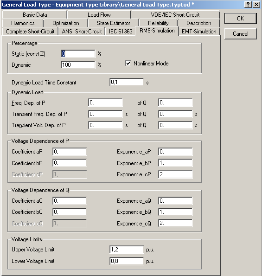Switch to the Description tab

point(198,23)
